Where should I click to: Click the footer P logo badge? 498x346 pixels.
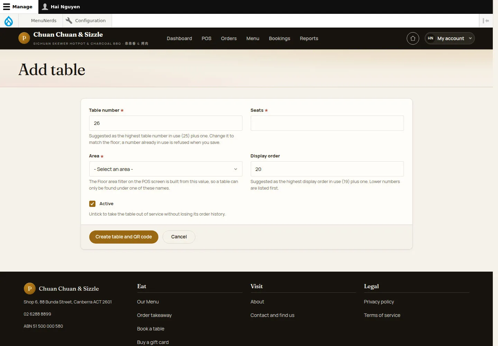(30, 289)
